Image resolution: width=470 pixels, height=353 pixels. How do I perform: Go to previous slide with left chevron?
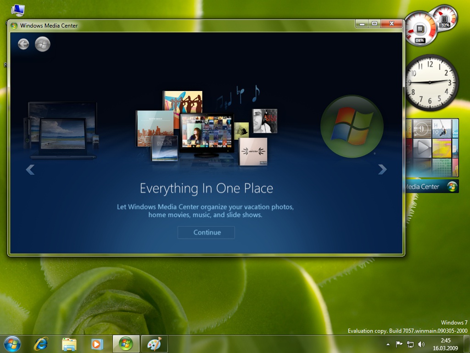click(x=30, y=170)
